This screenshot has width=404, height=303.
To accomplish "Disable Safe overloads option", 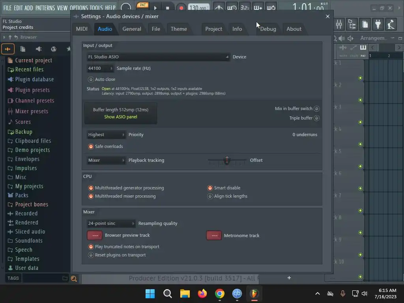I will pyautogui.click(x=91, y=146).
